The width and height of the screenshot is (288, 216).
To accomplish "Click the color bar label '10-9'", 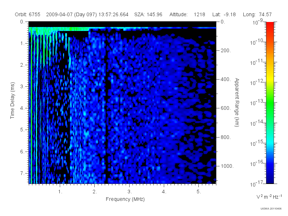I will point(258,22).
